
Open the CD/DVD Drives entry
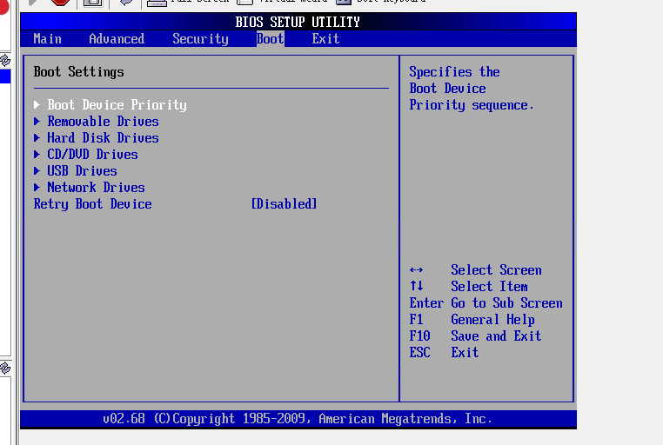click(x=92, y=155)
